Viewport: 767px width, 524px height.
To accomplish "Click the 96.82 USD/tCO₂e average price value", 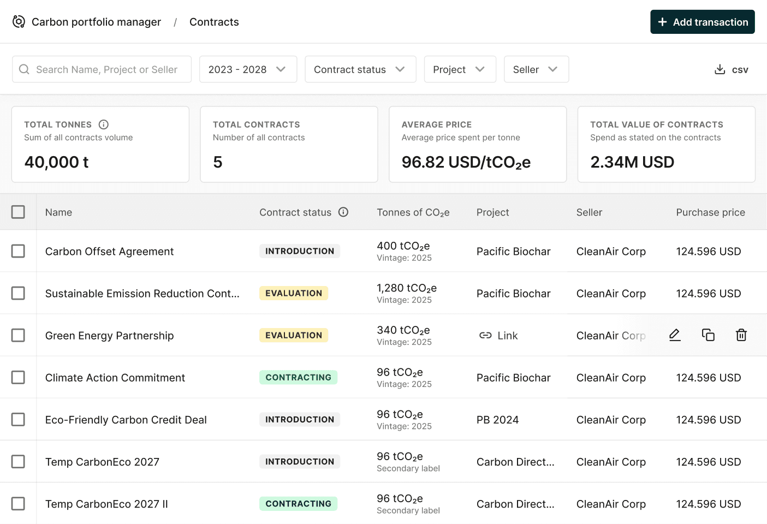I will [466, 162].
